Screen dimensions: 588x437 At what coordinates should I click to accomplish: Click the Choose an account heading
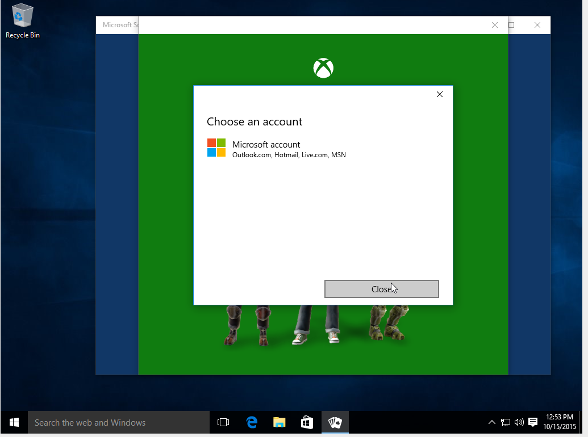point(255,121)
